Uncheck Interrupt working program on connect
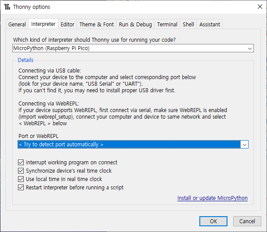This screenshot has width=267, height=232. tap(21, 163)
